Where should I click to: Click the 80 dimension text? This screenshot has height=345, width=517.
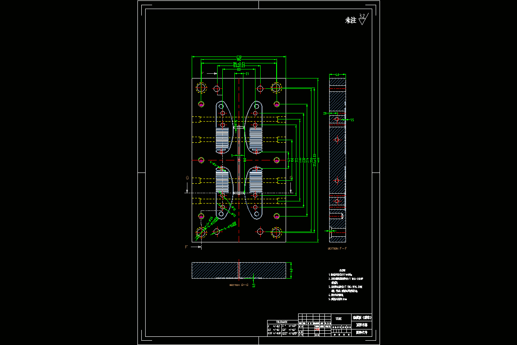click(239, 69)
